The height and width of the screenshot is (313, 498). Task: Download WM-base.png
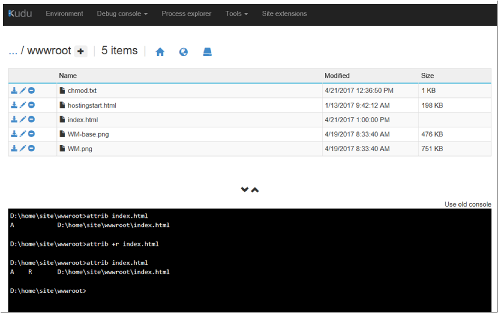pyautogui.click(x=14, y=134)
